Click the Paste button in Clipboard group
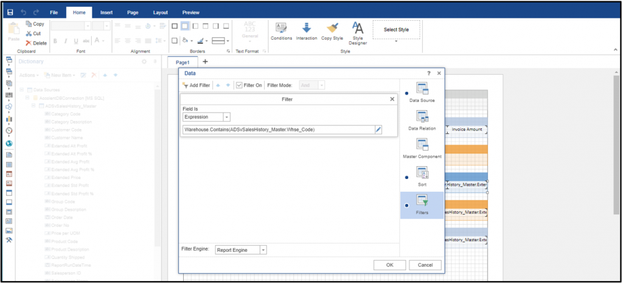623x283 pixels. (x=13, y=32)
